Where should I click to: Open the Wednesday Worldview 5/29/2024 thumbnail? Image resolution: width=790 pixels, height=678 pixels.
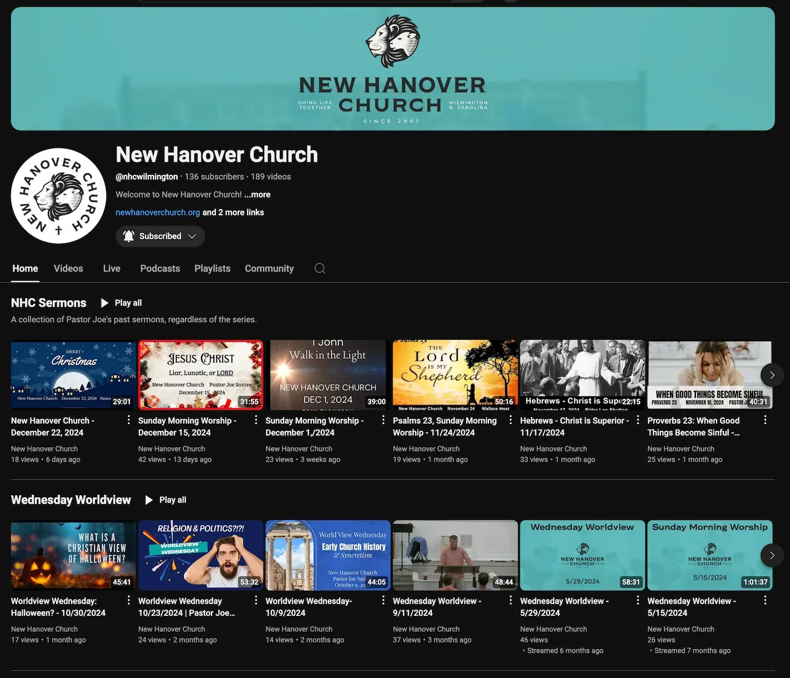point(582,555)
